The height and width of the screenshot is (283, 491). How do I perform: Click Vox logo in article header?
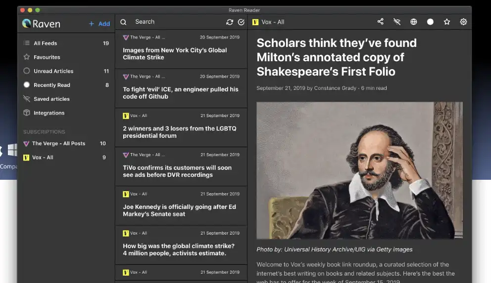[255, 22]
